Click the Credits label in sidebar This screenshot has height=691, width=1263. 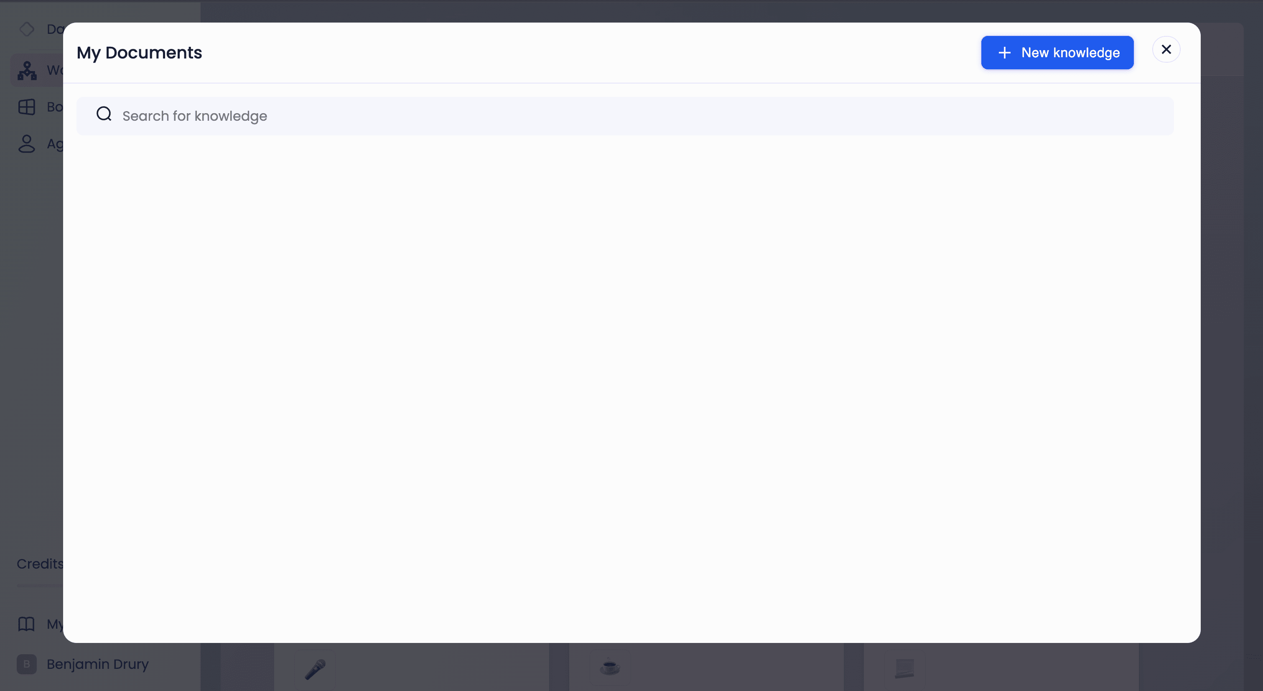(40, 563)
